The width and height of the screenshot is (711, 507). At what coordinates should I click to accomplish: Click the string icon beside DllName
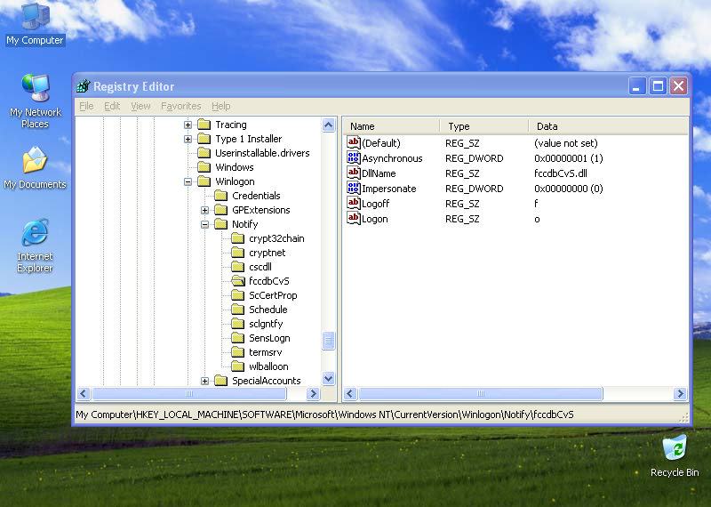(354, 173)
